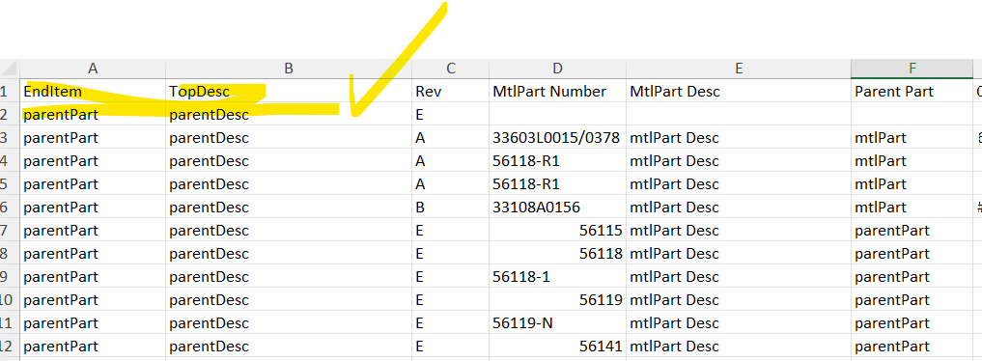The height and width of the screenshot is (361, 982).
Task: Select cell 56118-R1 in row 4
Action: pyautogui.click(x=557, y=161)
